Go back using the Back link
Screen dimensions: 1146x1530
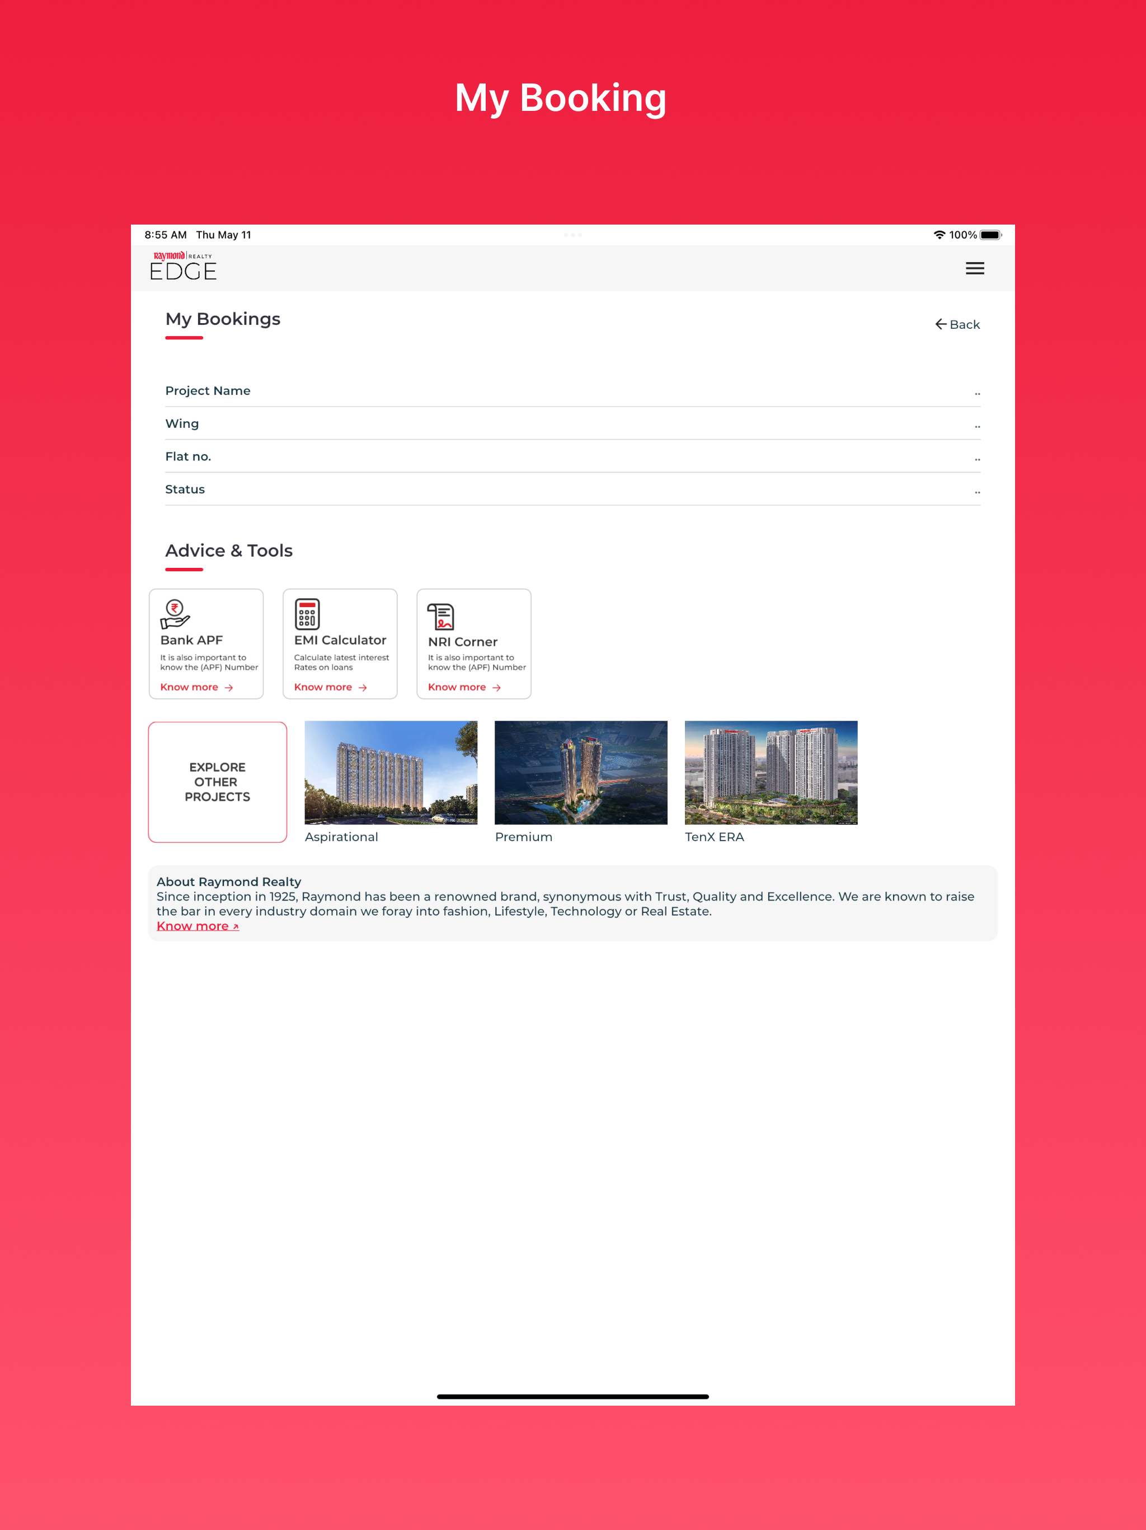click(957, 324)
